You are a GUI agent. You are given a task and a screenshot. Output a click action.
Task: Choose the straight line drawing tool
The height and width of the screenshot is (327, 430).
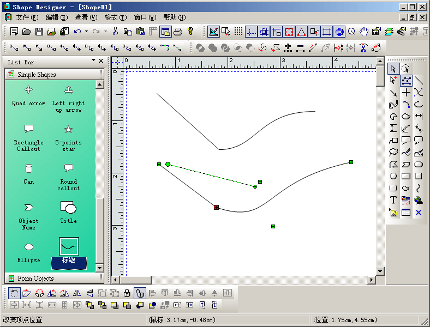pos(419,81)
